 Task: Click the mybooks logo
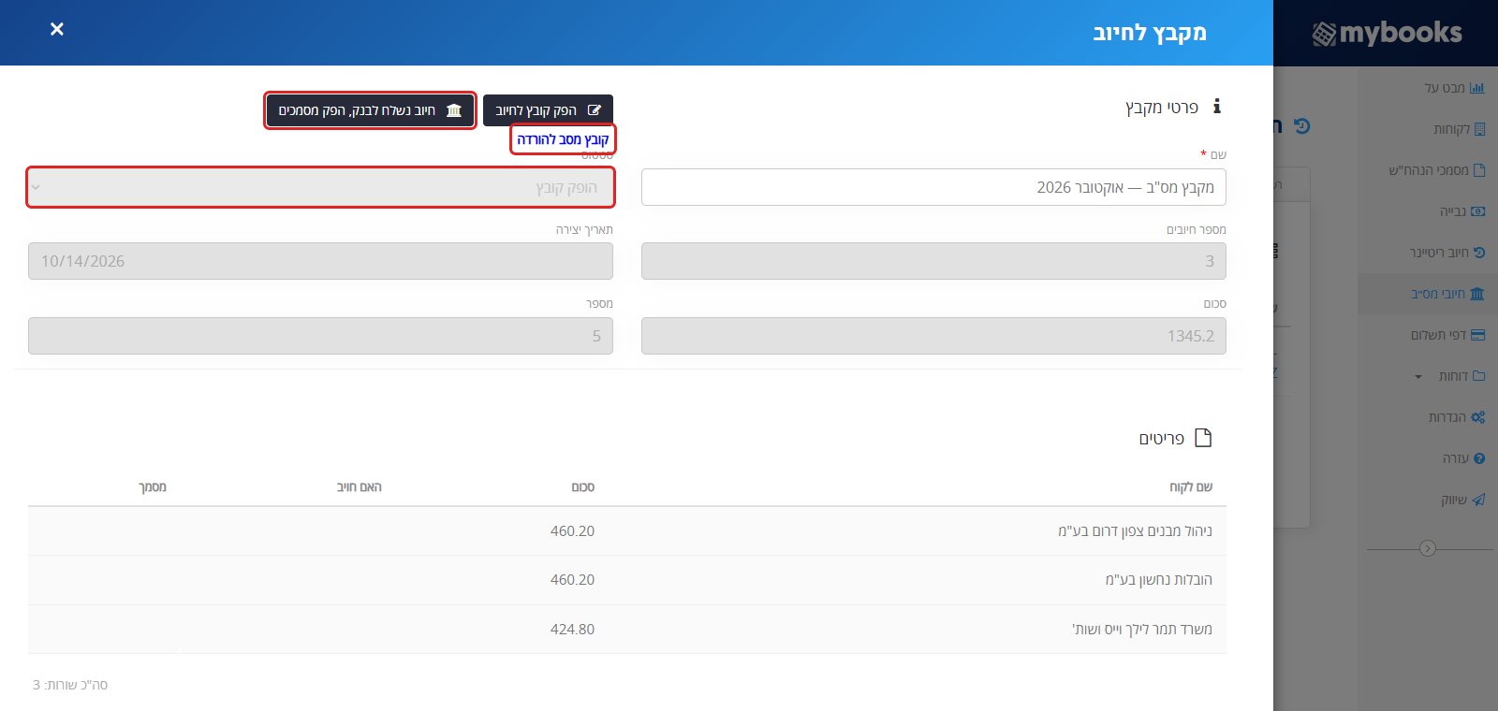tap(1387, 34)
